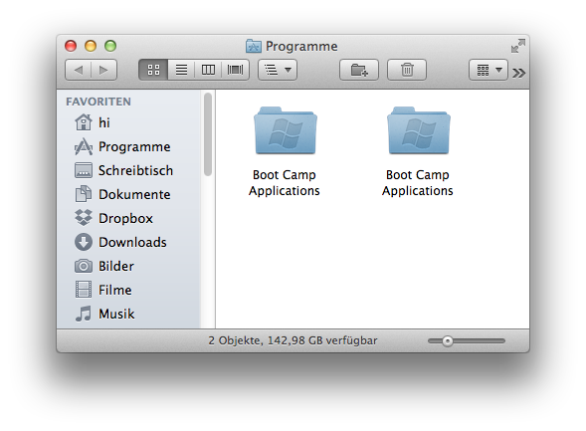The height and width of the screenshot is (431, 586).
Task: Close the Finder window with red button
Action: coord(71,46)
